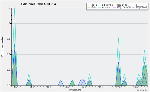Image resolution: width=150 pixels, height=92 pixels.
Task: Click the 0.8 Total peak at 19 h
Action: point(118,38)
